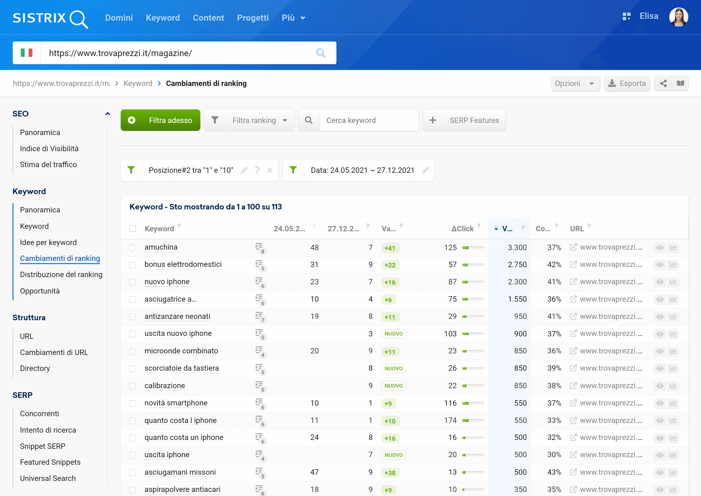
Task: Toggle the checkbox next to amuchina keyword
Action: coord(133,247)
